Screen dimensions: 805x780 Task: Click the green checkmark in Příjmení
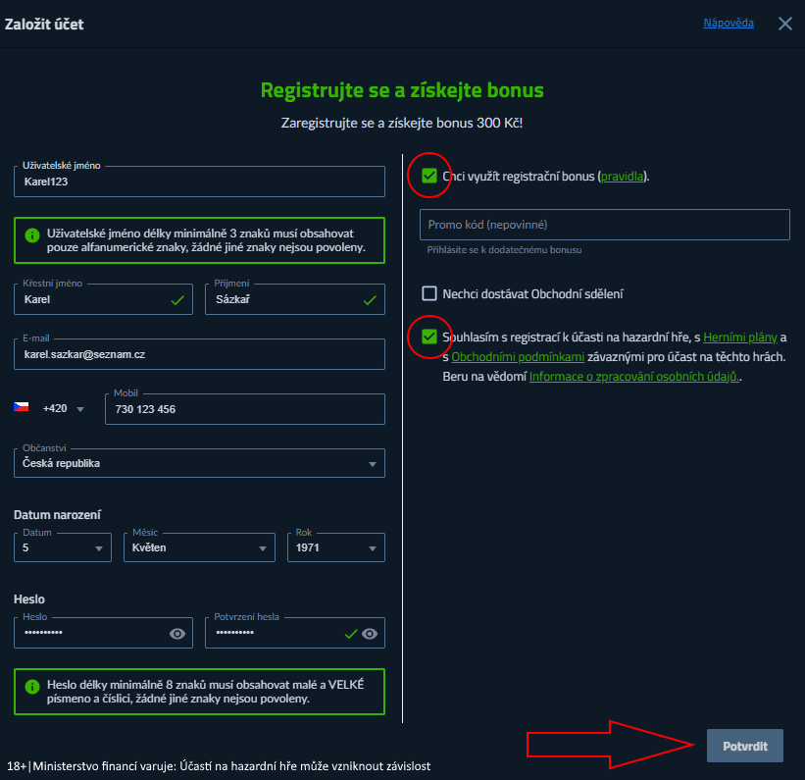click(370, 300)
